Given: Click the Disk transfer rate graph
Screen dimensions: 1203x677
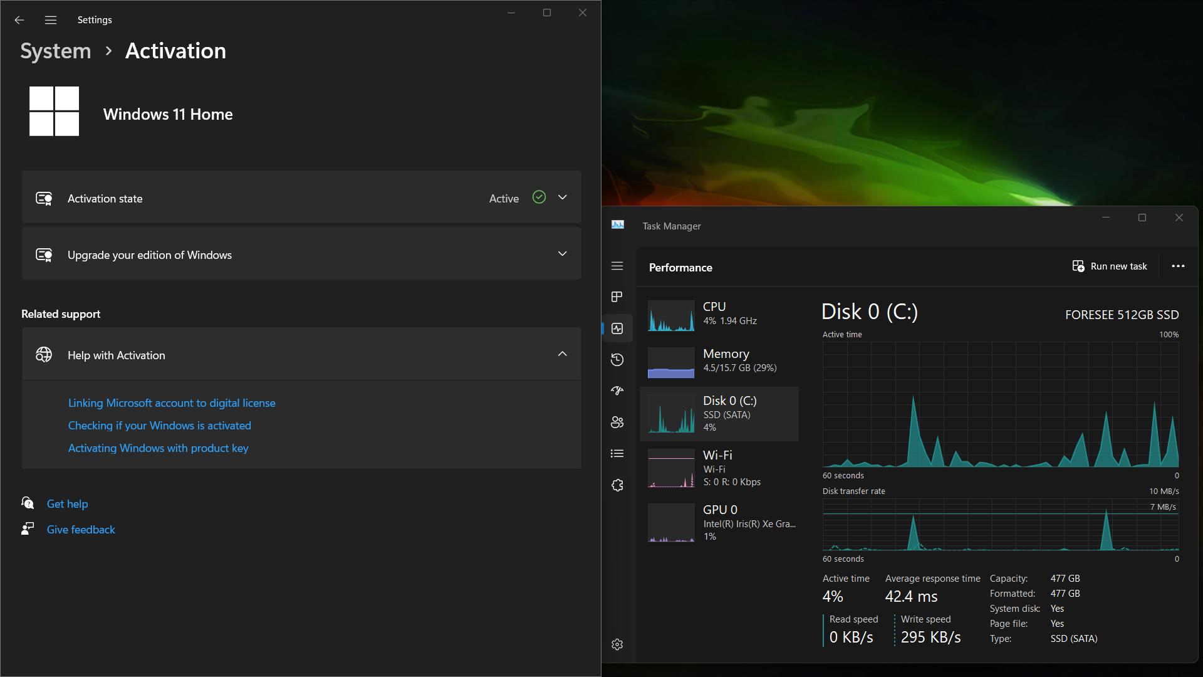Looking at the screenshot, I should (1001, 525).
